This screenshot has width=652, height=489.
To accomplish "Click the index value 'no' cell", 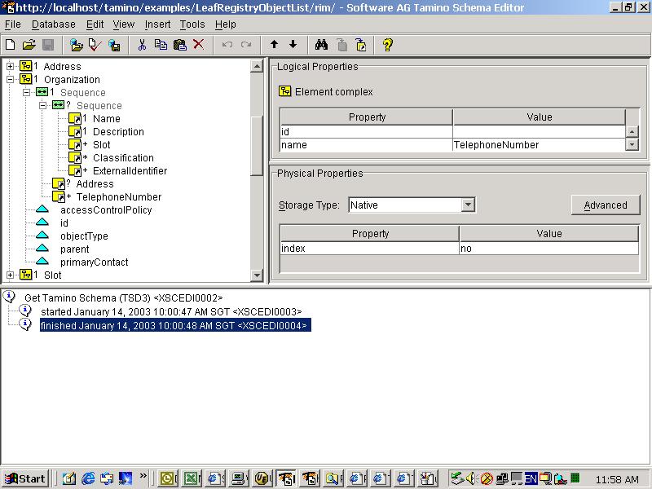I will [x=548, y=249].
